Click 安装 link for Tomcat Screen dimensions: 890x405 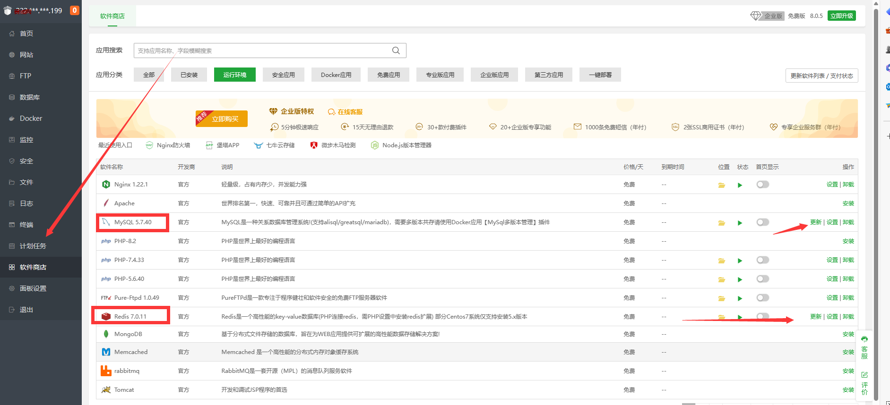pyautogui.click(x=848, y=390)
